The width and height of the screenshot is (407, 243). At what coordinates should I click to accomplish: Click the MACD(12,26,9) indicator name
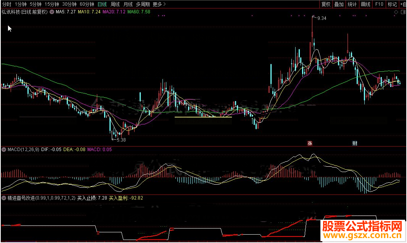[23, 150]
